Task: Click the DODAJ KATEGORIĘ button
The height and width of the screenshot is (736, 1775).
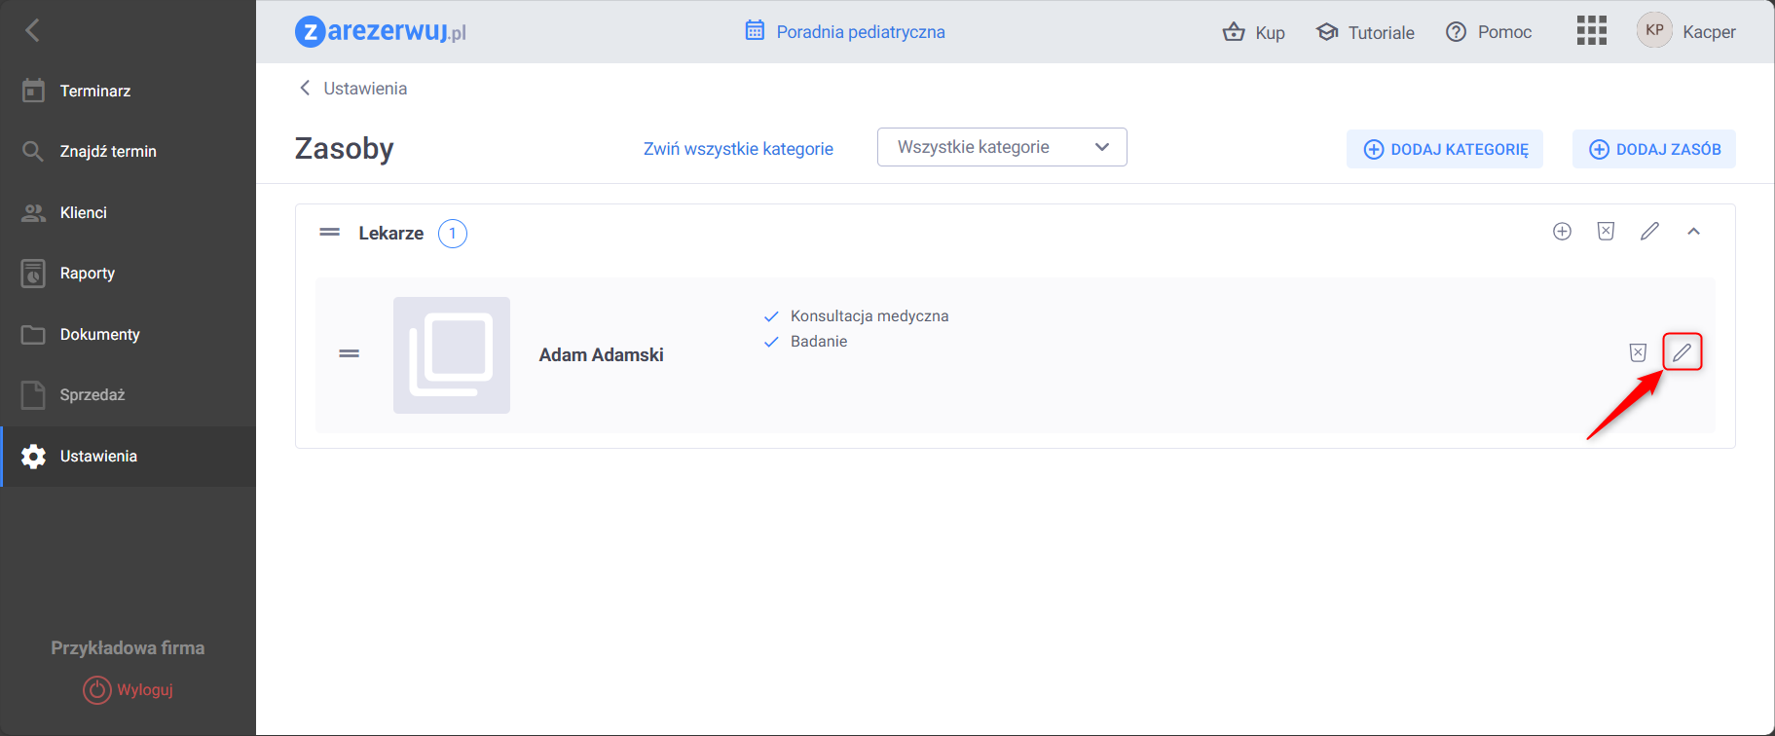Action: point(1445,149)
